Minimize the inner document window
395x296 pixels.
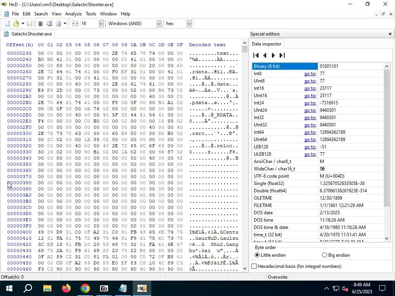(x=376, y=14)
